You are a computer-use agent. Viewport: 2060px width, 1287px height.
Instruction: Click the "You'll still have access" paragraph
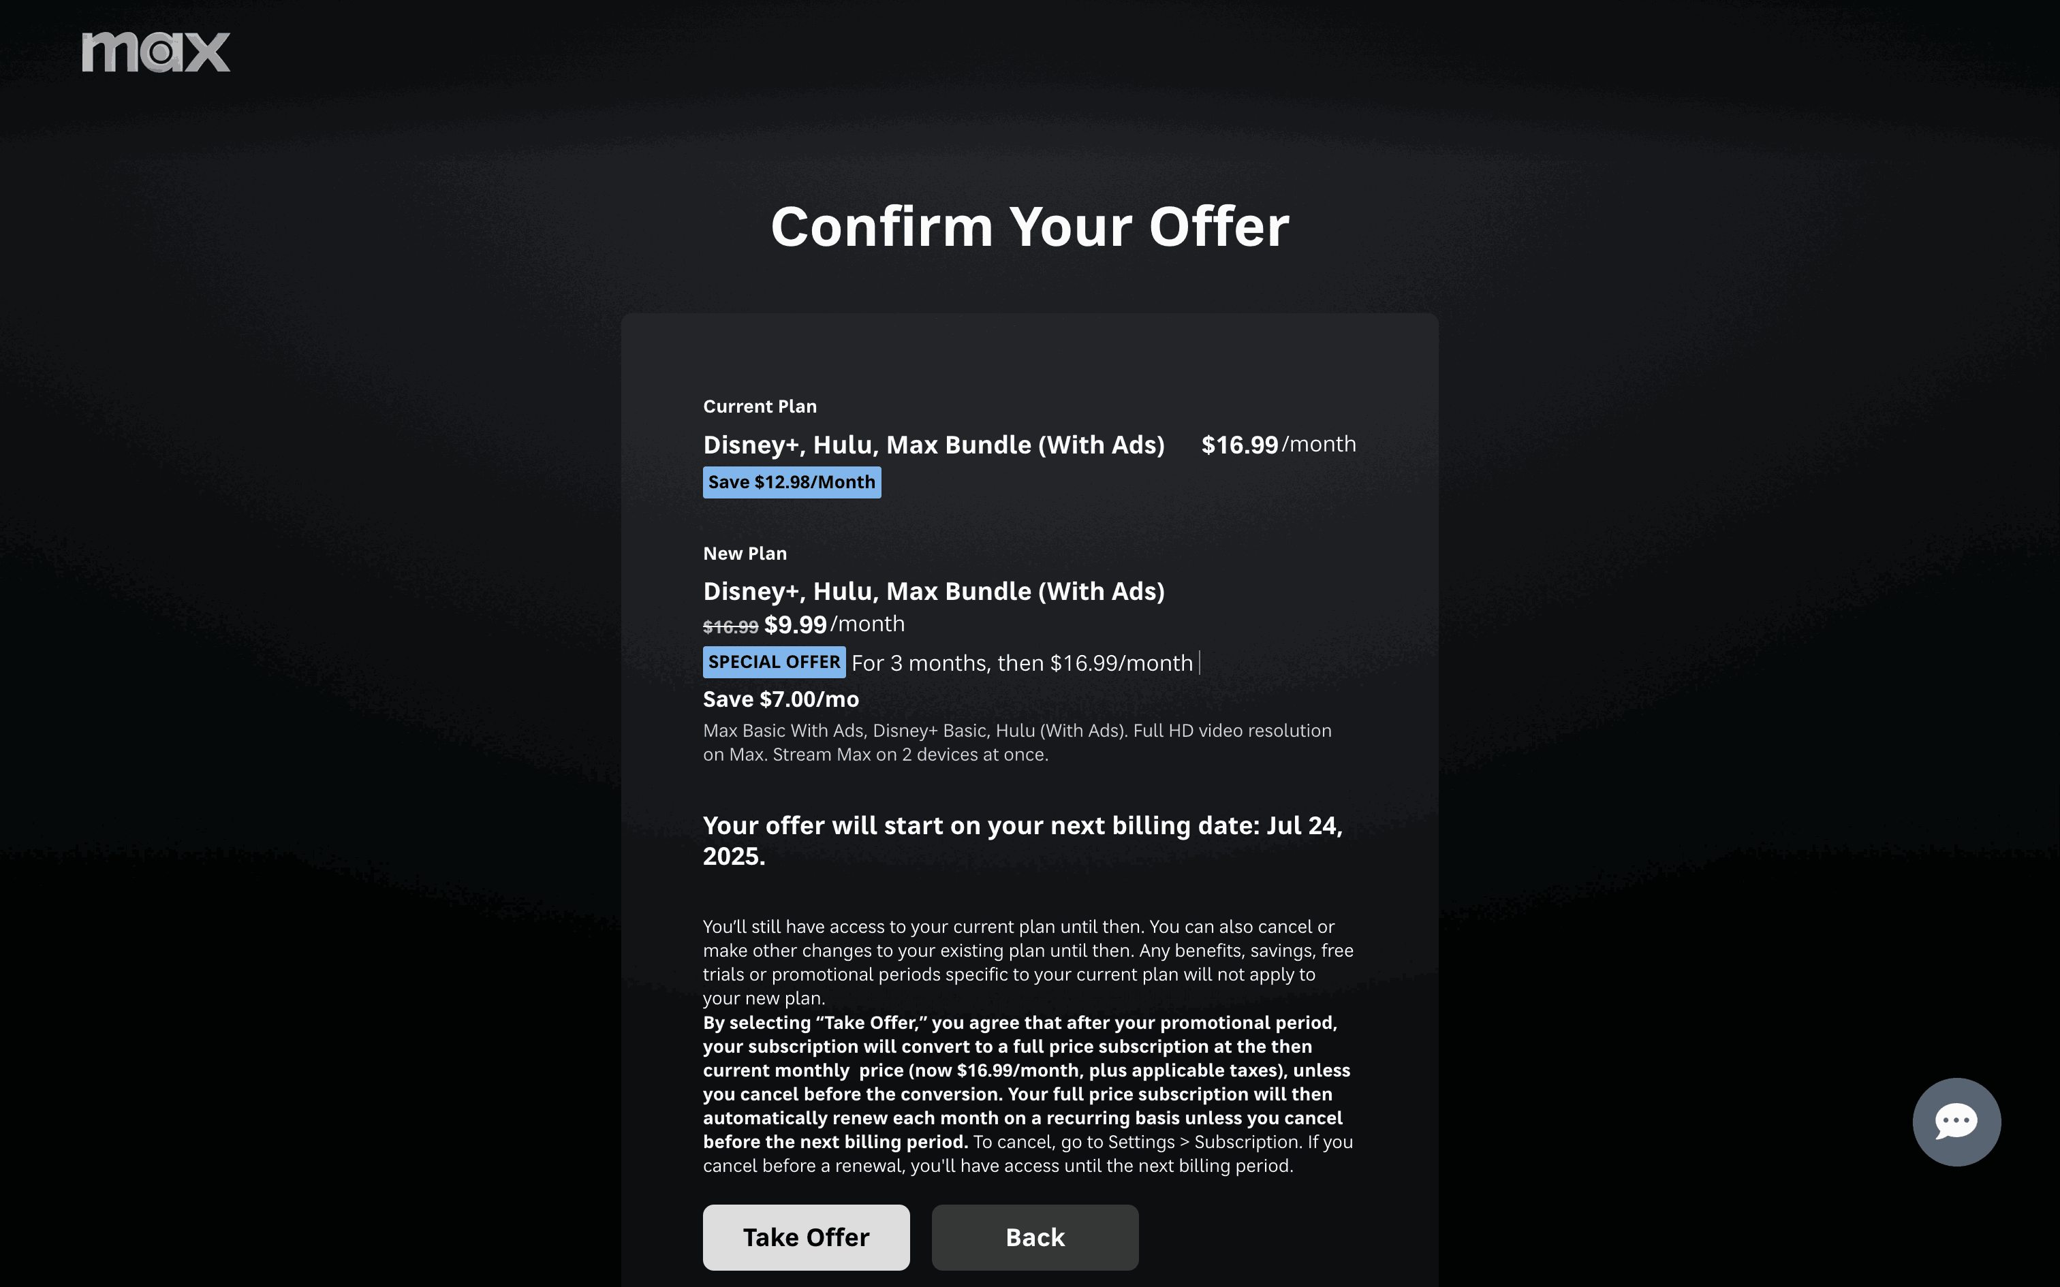pyautogui.click(x=1027, y=962)
